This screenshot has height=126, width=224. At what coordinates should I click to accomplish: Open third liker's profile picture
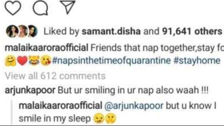(33, 31)
